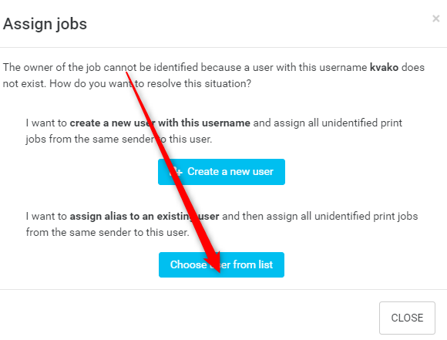Click bold text create a new user

pyautogui.click(x=112, y=123)
